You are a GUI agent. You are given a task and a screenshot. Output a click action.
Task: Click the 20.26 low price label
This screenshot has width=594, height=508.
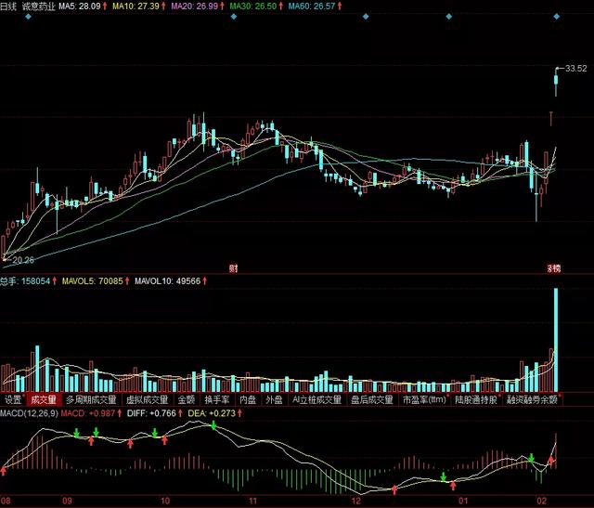[23, 260]
